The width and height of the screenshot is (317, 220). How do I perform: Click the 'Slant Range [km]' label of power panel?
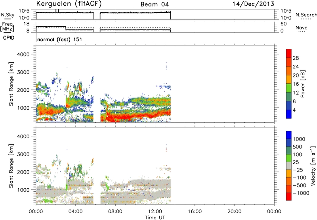tap(11, 84)
